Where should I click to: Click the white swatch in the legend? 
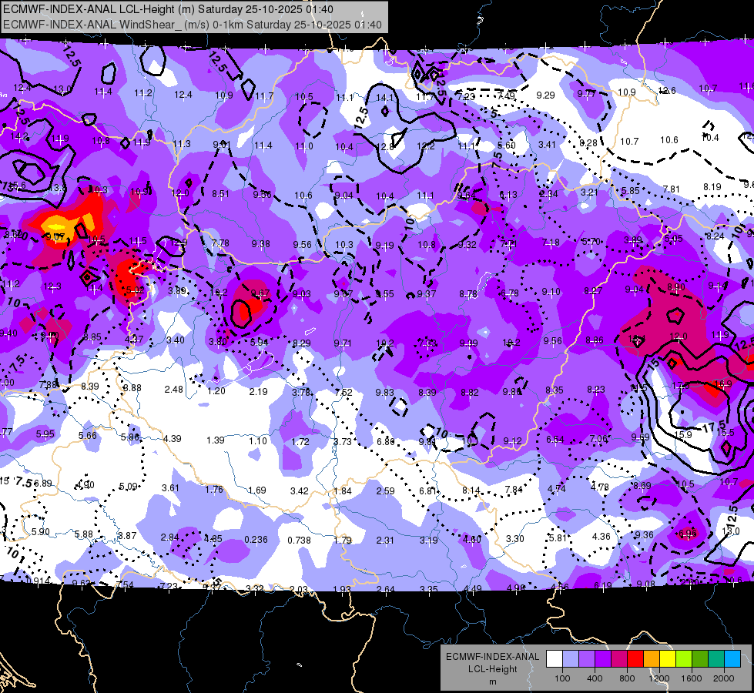[x=554, y=659]
